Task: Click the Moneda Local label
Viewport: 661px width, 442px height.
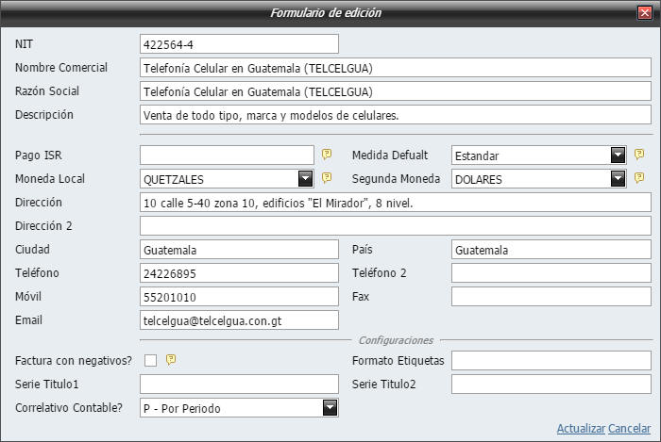Action: tap(50, 178)
